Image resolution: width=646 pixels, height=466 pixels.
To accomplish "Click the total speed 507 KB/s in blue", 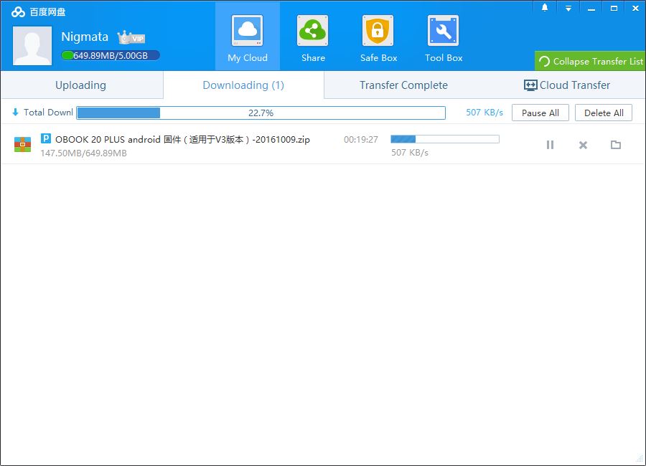I will click(484, 113).
